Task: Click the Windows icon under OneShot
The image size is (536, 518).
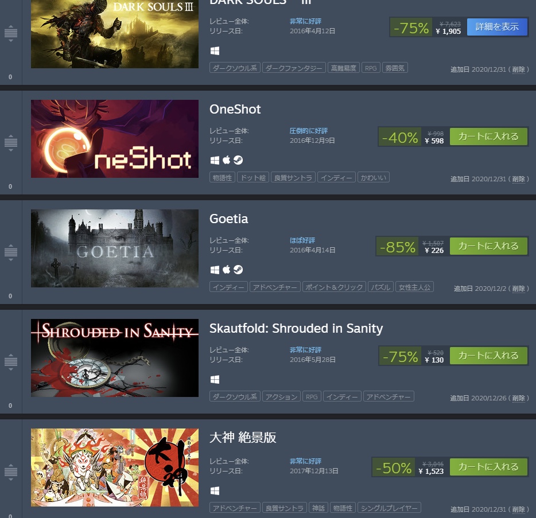Action: pyautogui.click(x=215, y=160)
